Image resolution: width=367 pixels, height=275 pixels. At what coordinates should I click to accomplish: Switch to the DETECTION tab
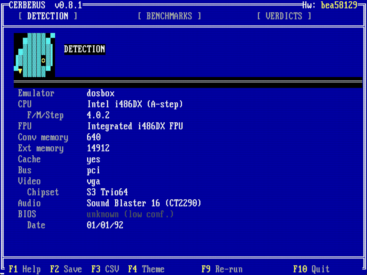pos(48,16)
